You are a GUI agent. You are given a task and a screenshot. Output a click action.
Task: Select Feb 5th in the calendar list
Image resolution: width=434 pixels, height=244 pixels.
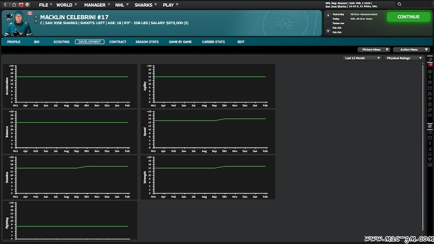tap(337, 33)
